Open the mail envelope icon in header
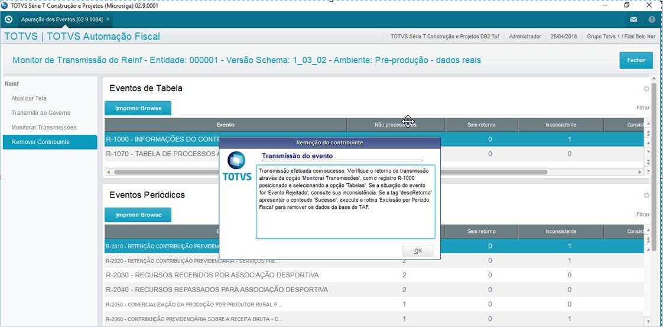Image resolution: width=663 pixels, height=327 pixels. (633, 20)
